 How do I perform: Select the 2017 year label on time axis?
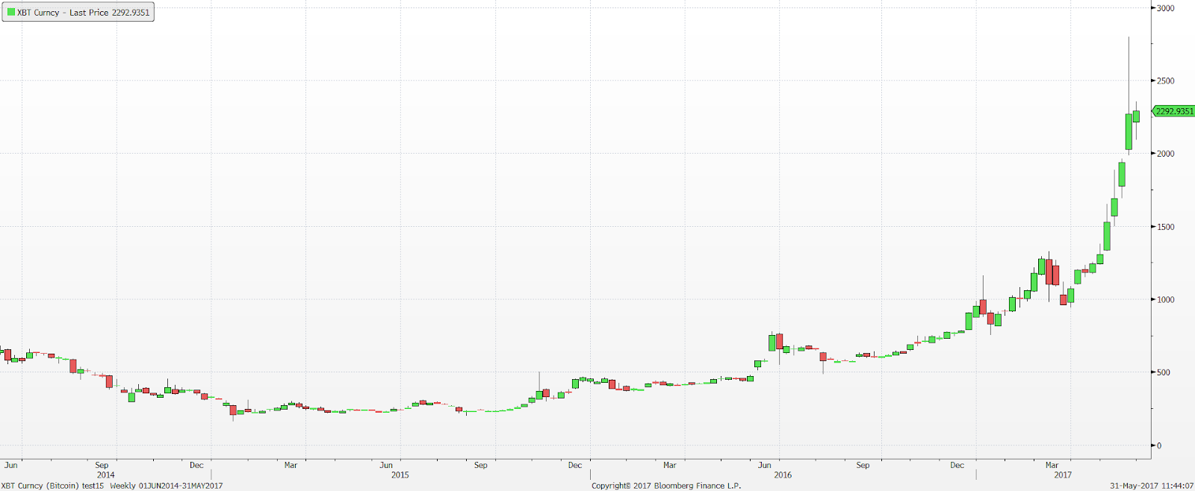pyautogui.click(x=1063, y=475)
